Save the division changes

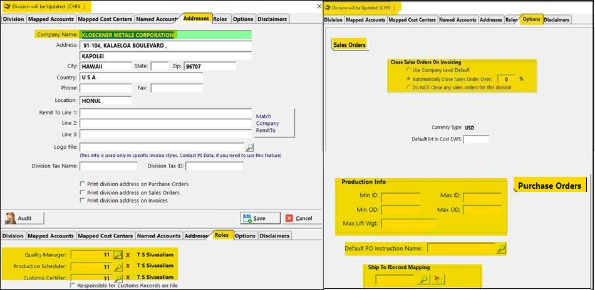(261, 218)
